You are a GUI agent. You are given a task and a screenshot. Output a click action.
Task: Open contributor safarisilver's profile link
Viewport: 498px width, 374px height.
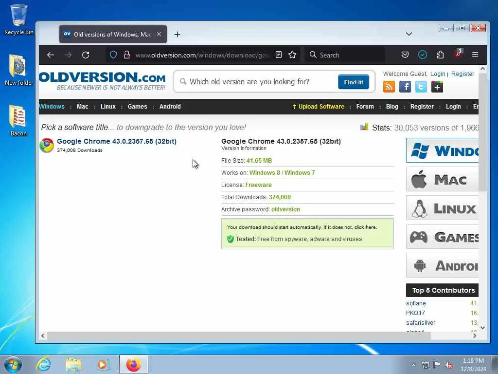pos(421,323)
